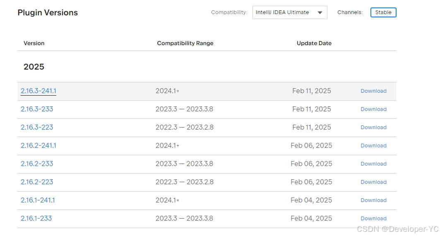Image resolution: width=440 pixels, height=236 pixels.
Task: Open version 2.16.3-241.1 link
Action: tap(38, 91)
